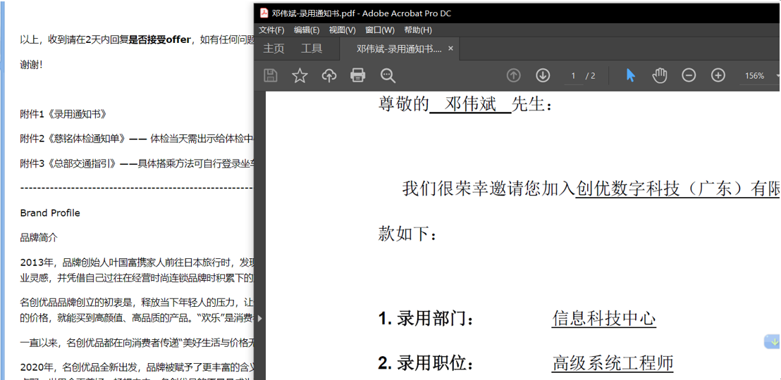Select the arrow selection tool

[x=631, y=75]
